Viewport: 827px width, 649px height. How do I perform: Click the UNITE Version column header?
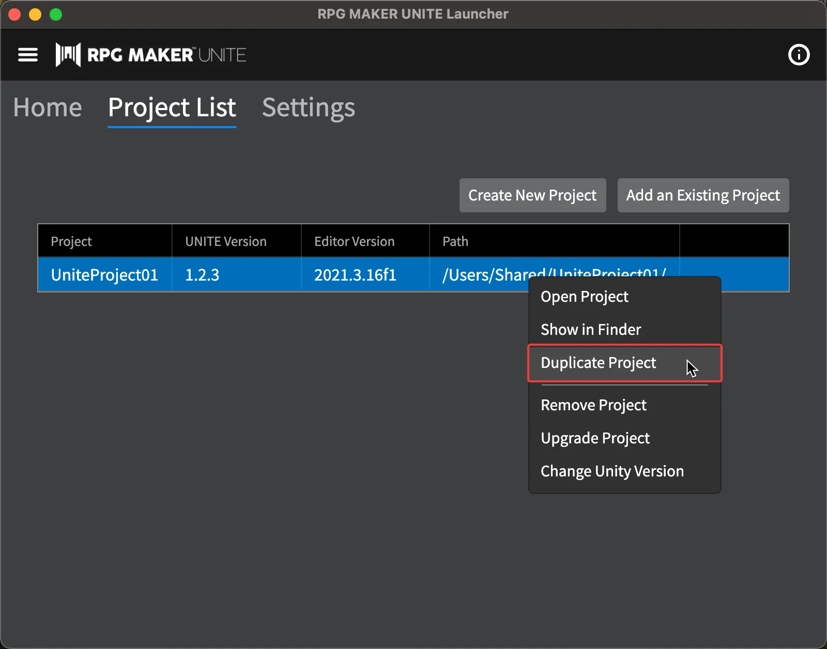point(226,241)
